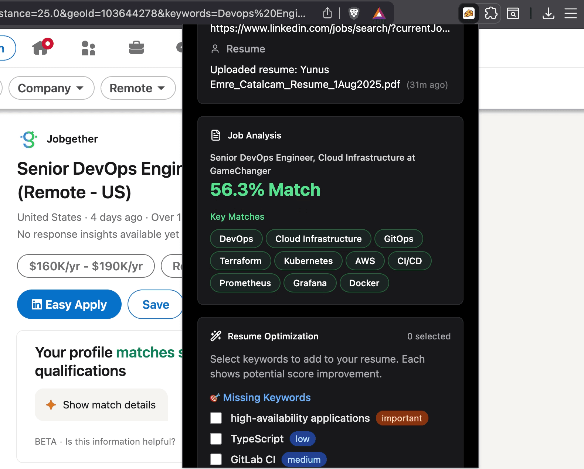
Task: Open the Extensions puzzle icon
Action: pyautogui.click(x=491, y=14)
